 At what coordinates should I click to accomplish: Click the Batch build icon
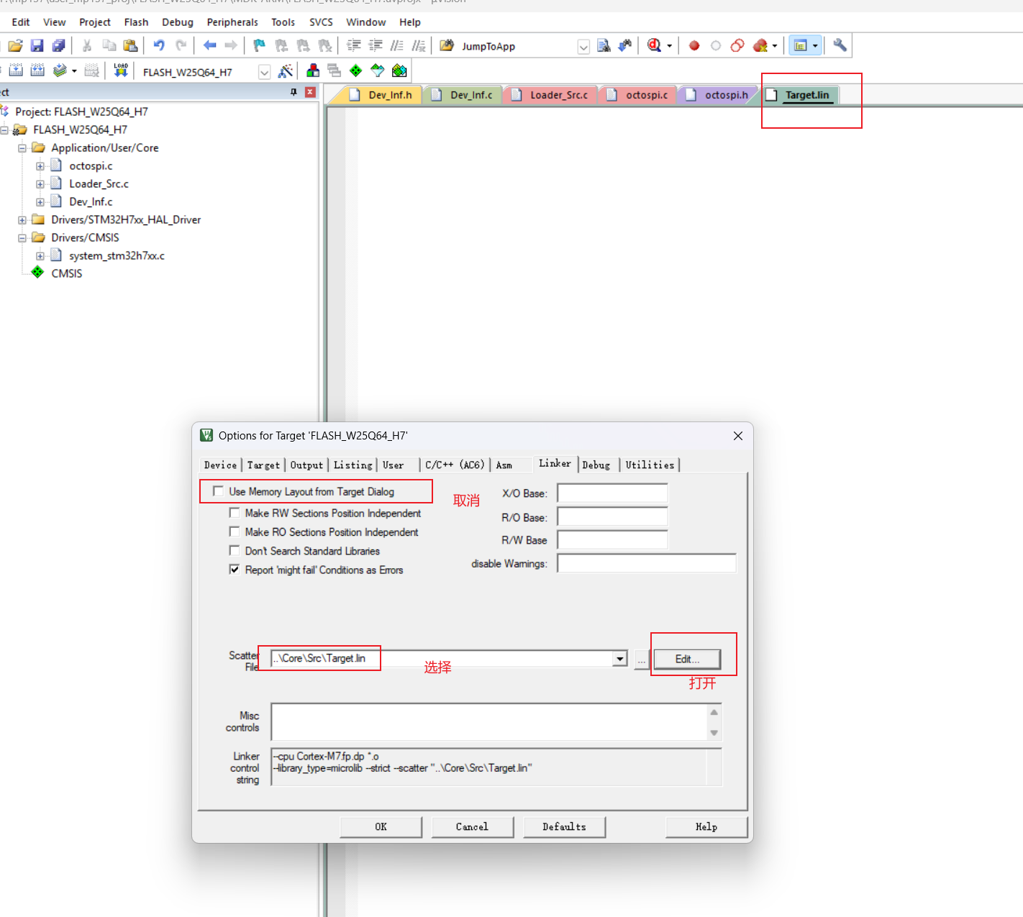pyautogui.click(x=60, y=70)
